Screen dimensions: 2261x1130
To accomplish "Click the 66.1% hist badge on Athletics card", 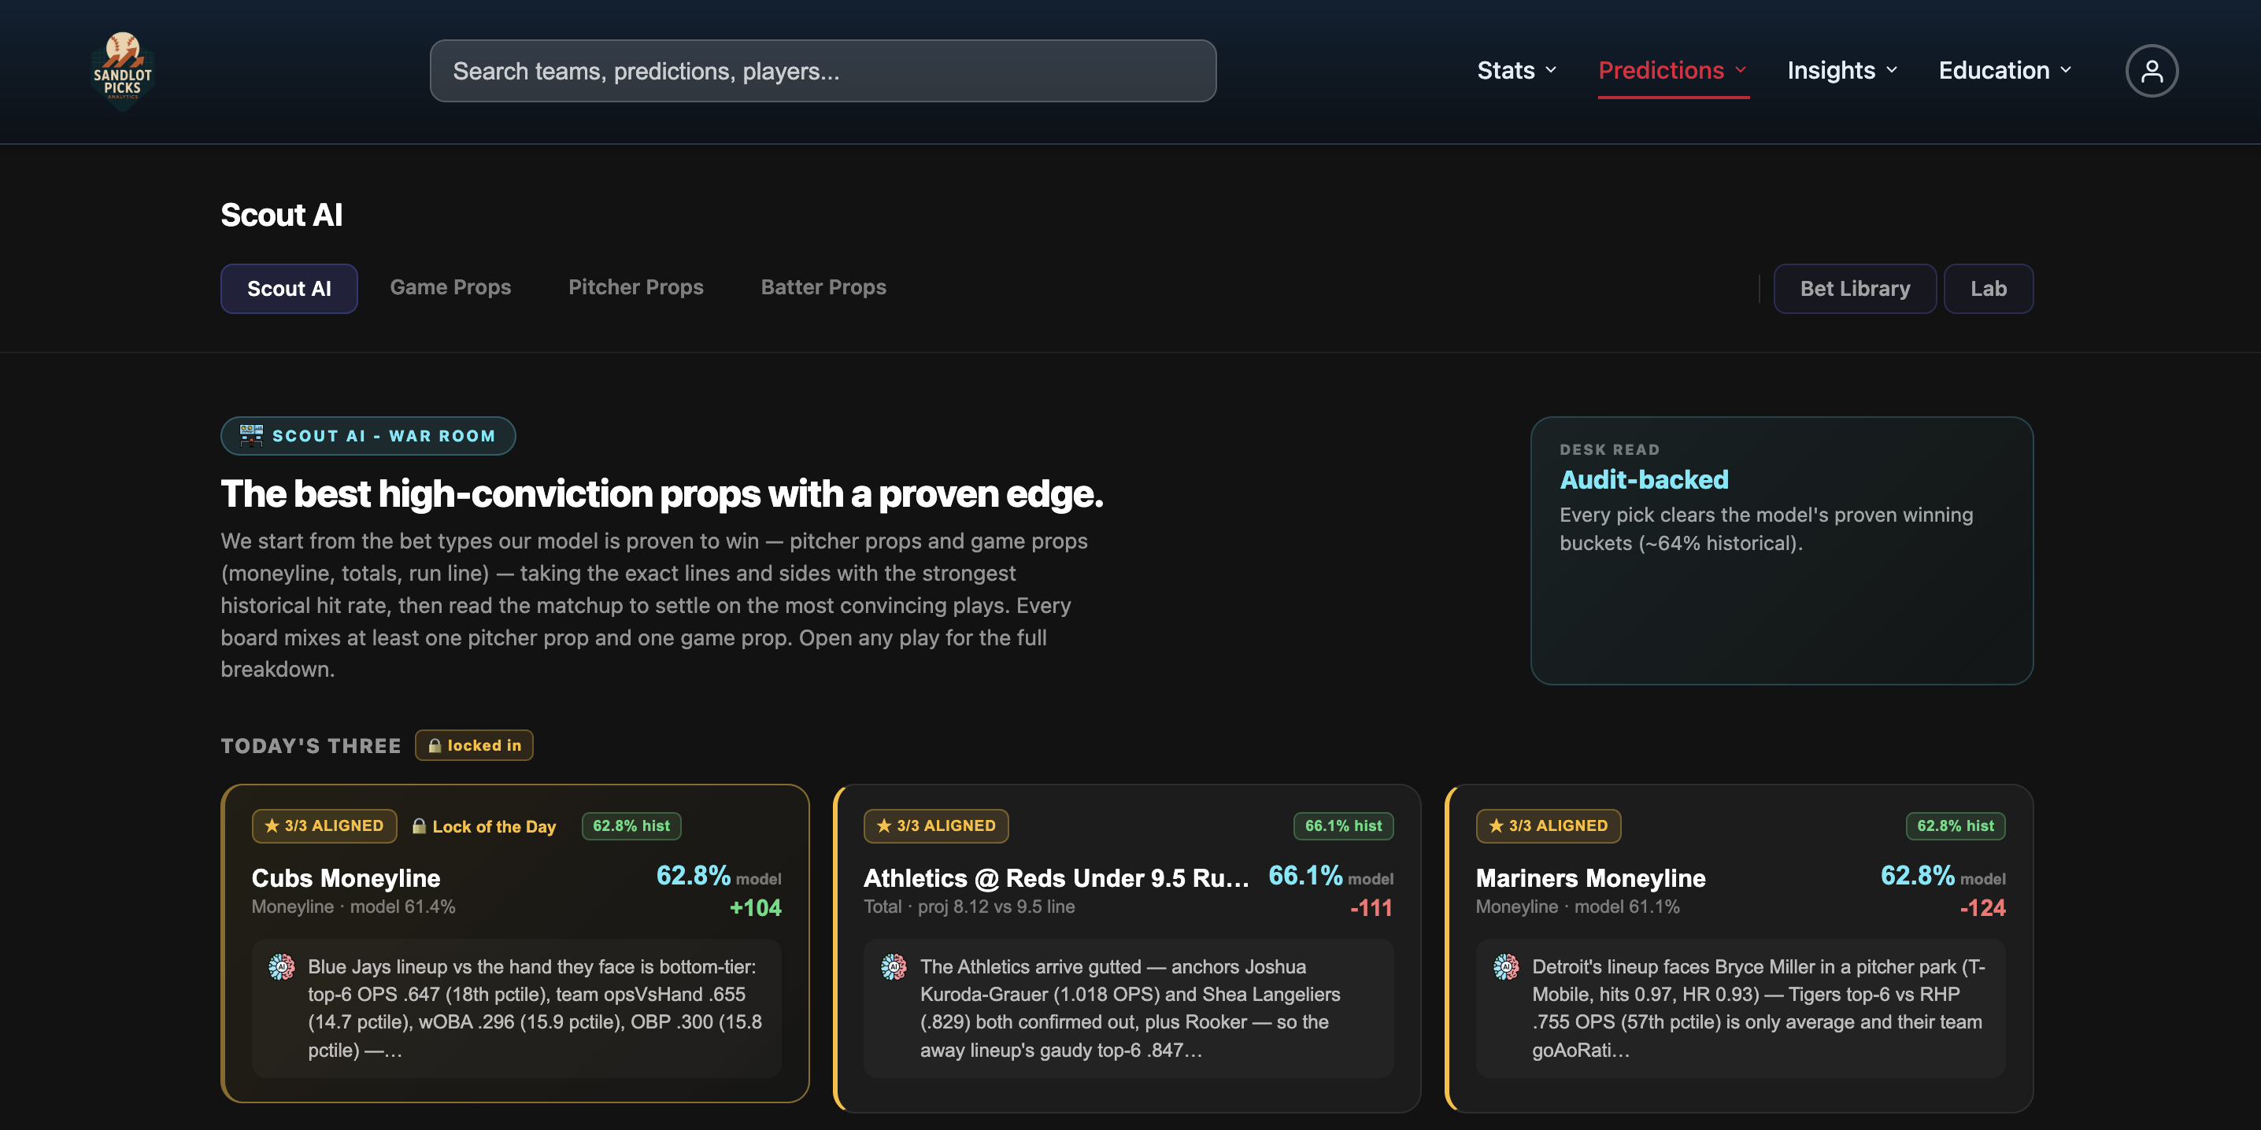I will pos(1343,825).
